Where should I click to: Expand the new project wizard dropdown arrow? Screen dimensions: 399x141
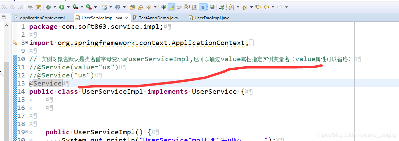point(111,7)
